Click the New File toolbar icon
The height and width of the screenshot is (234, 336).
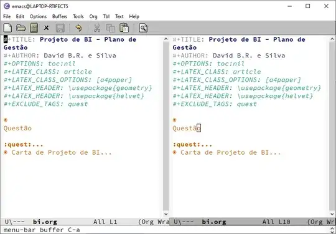[7, 28]
